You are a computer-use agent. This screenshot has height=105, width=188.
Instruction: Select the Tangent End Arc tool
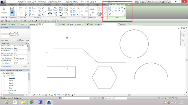tap(116, 11)
